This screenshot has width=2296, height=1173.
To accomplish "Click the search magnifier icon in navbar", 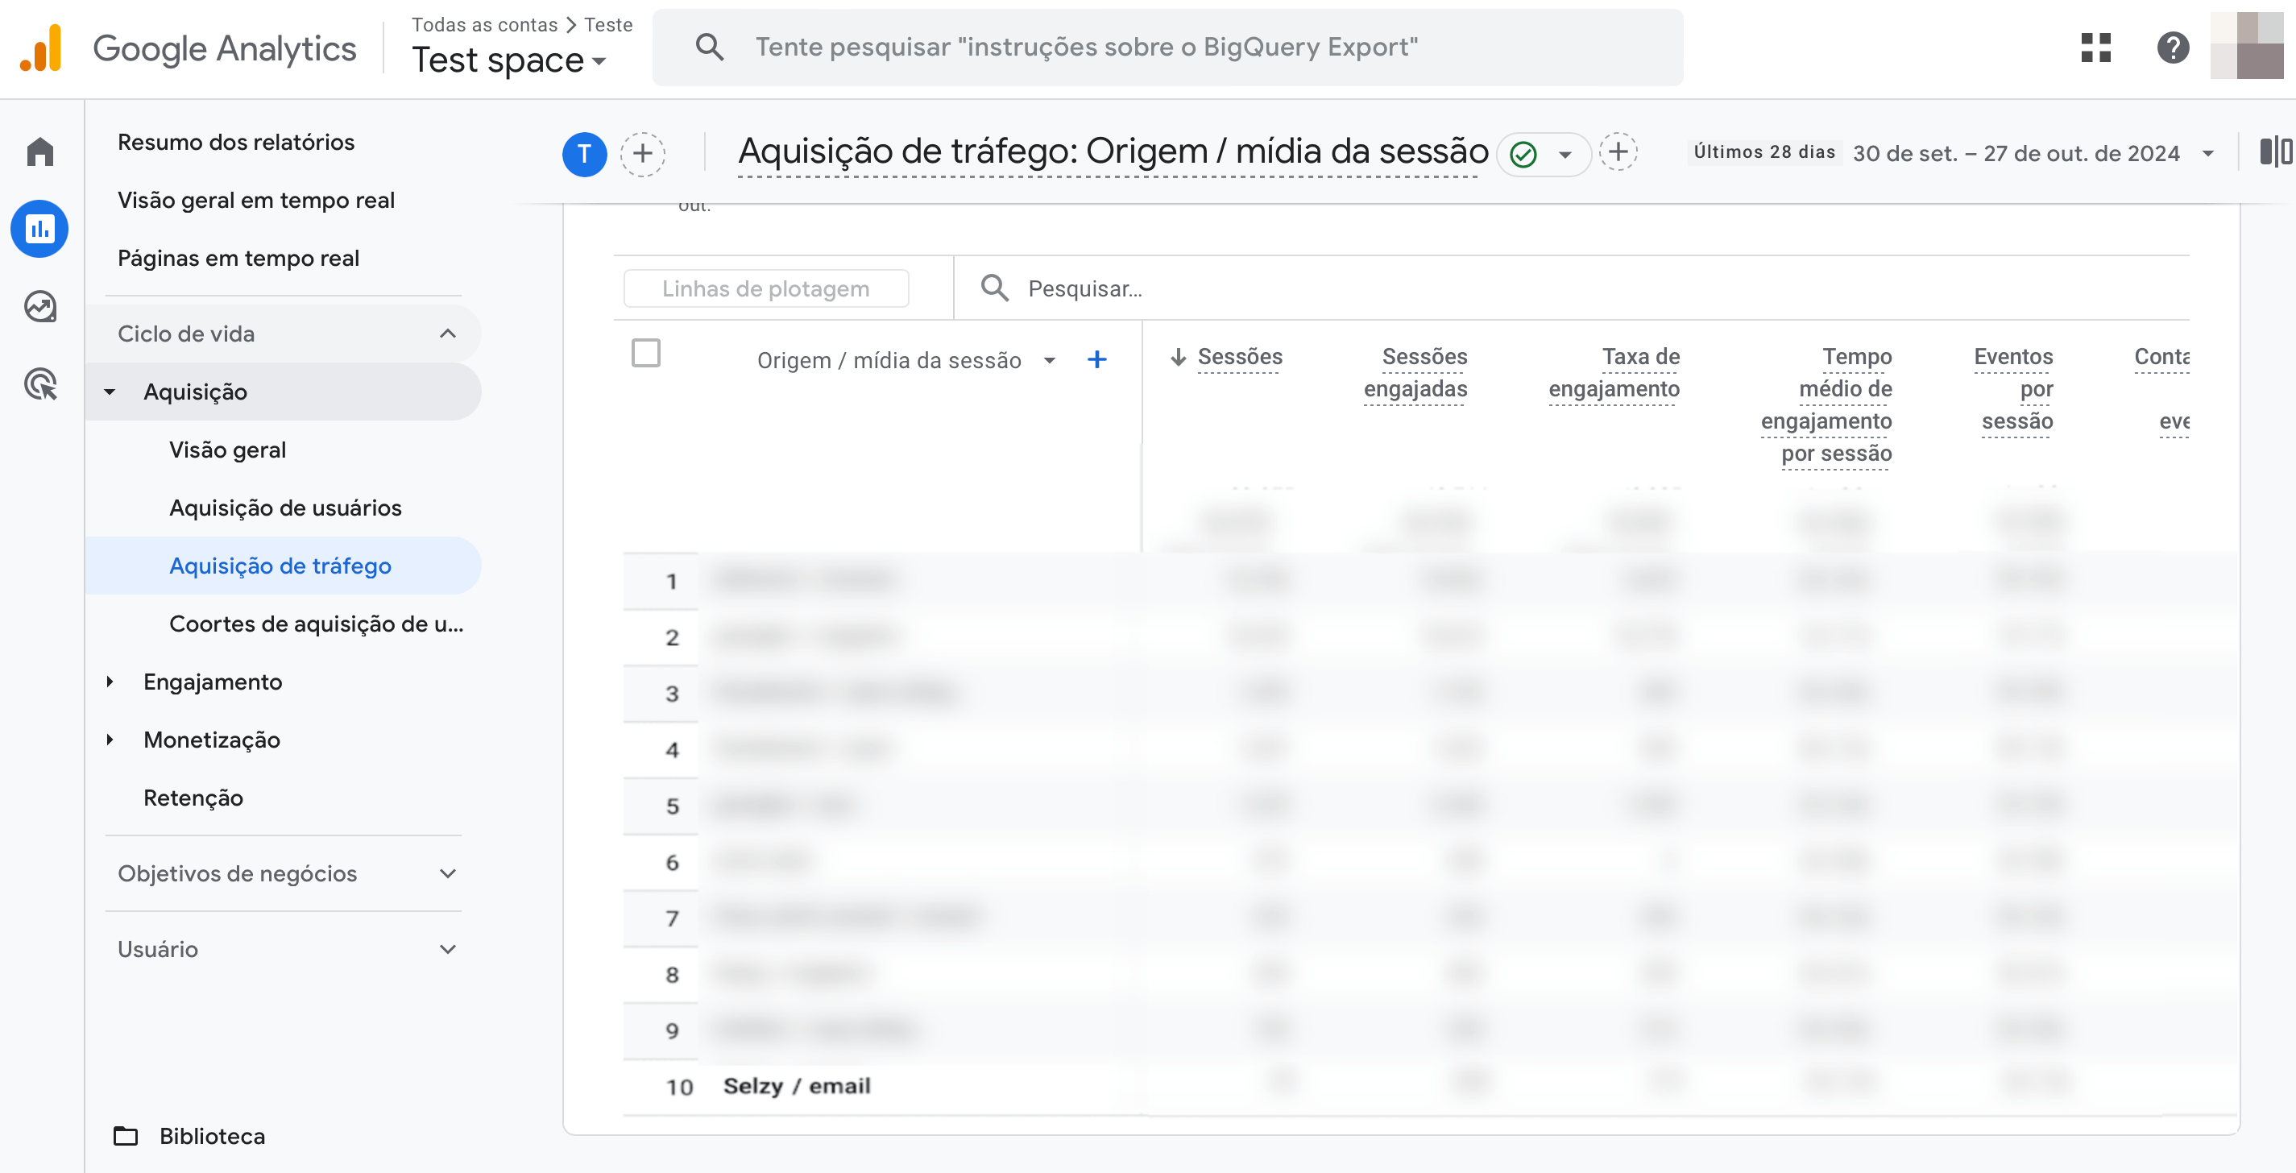I will pos(709,47).
